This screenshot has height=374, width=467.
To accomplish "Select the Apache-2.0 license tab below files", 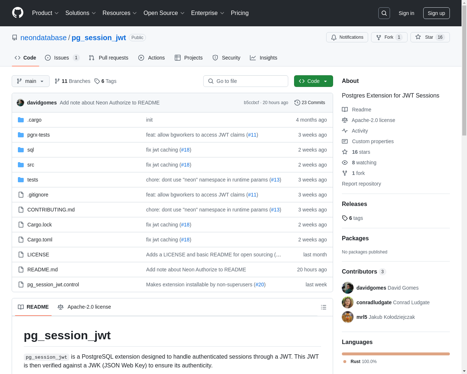I will tap(84, 307).
